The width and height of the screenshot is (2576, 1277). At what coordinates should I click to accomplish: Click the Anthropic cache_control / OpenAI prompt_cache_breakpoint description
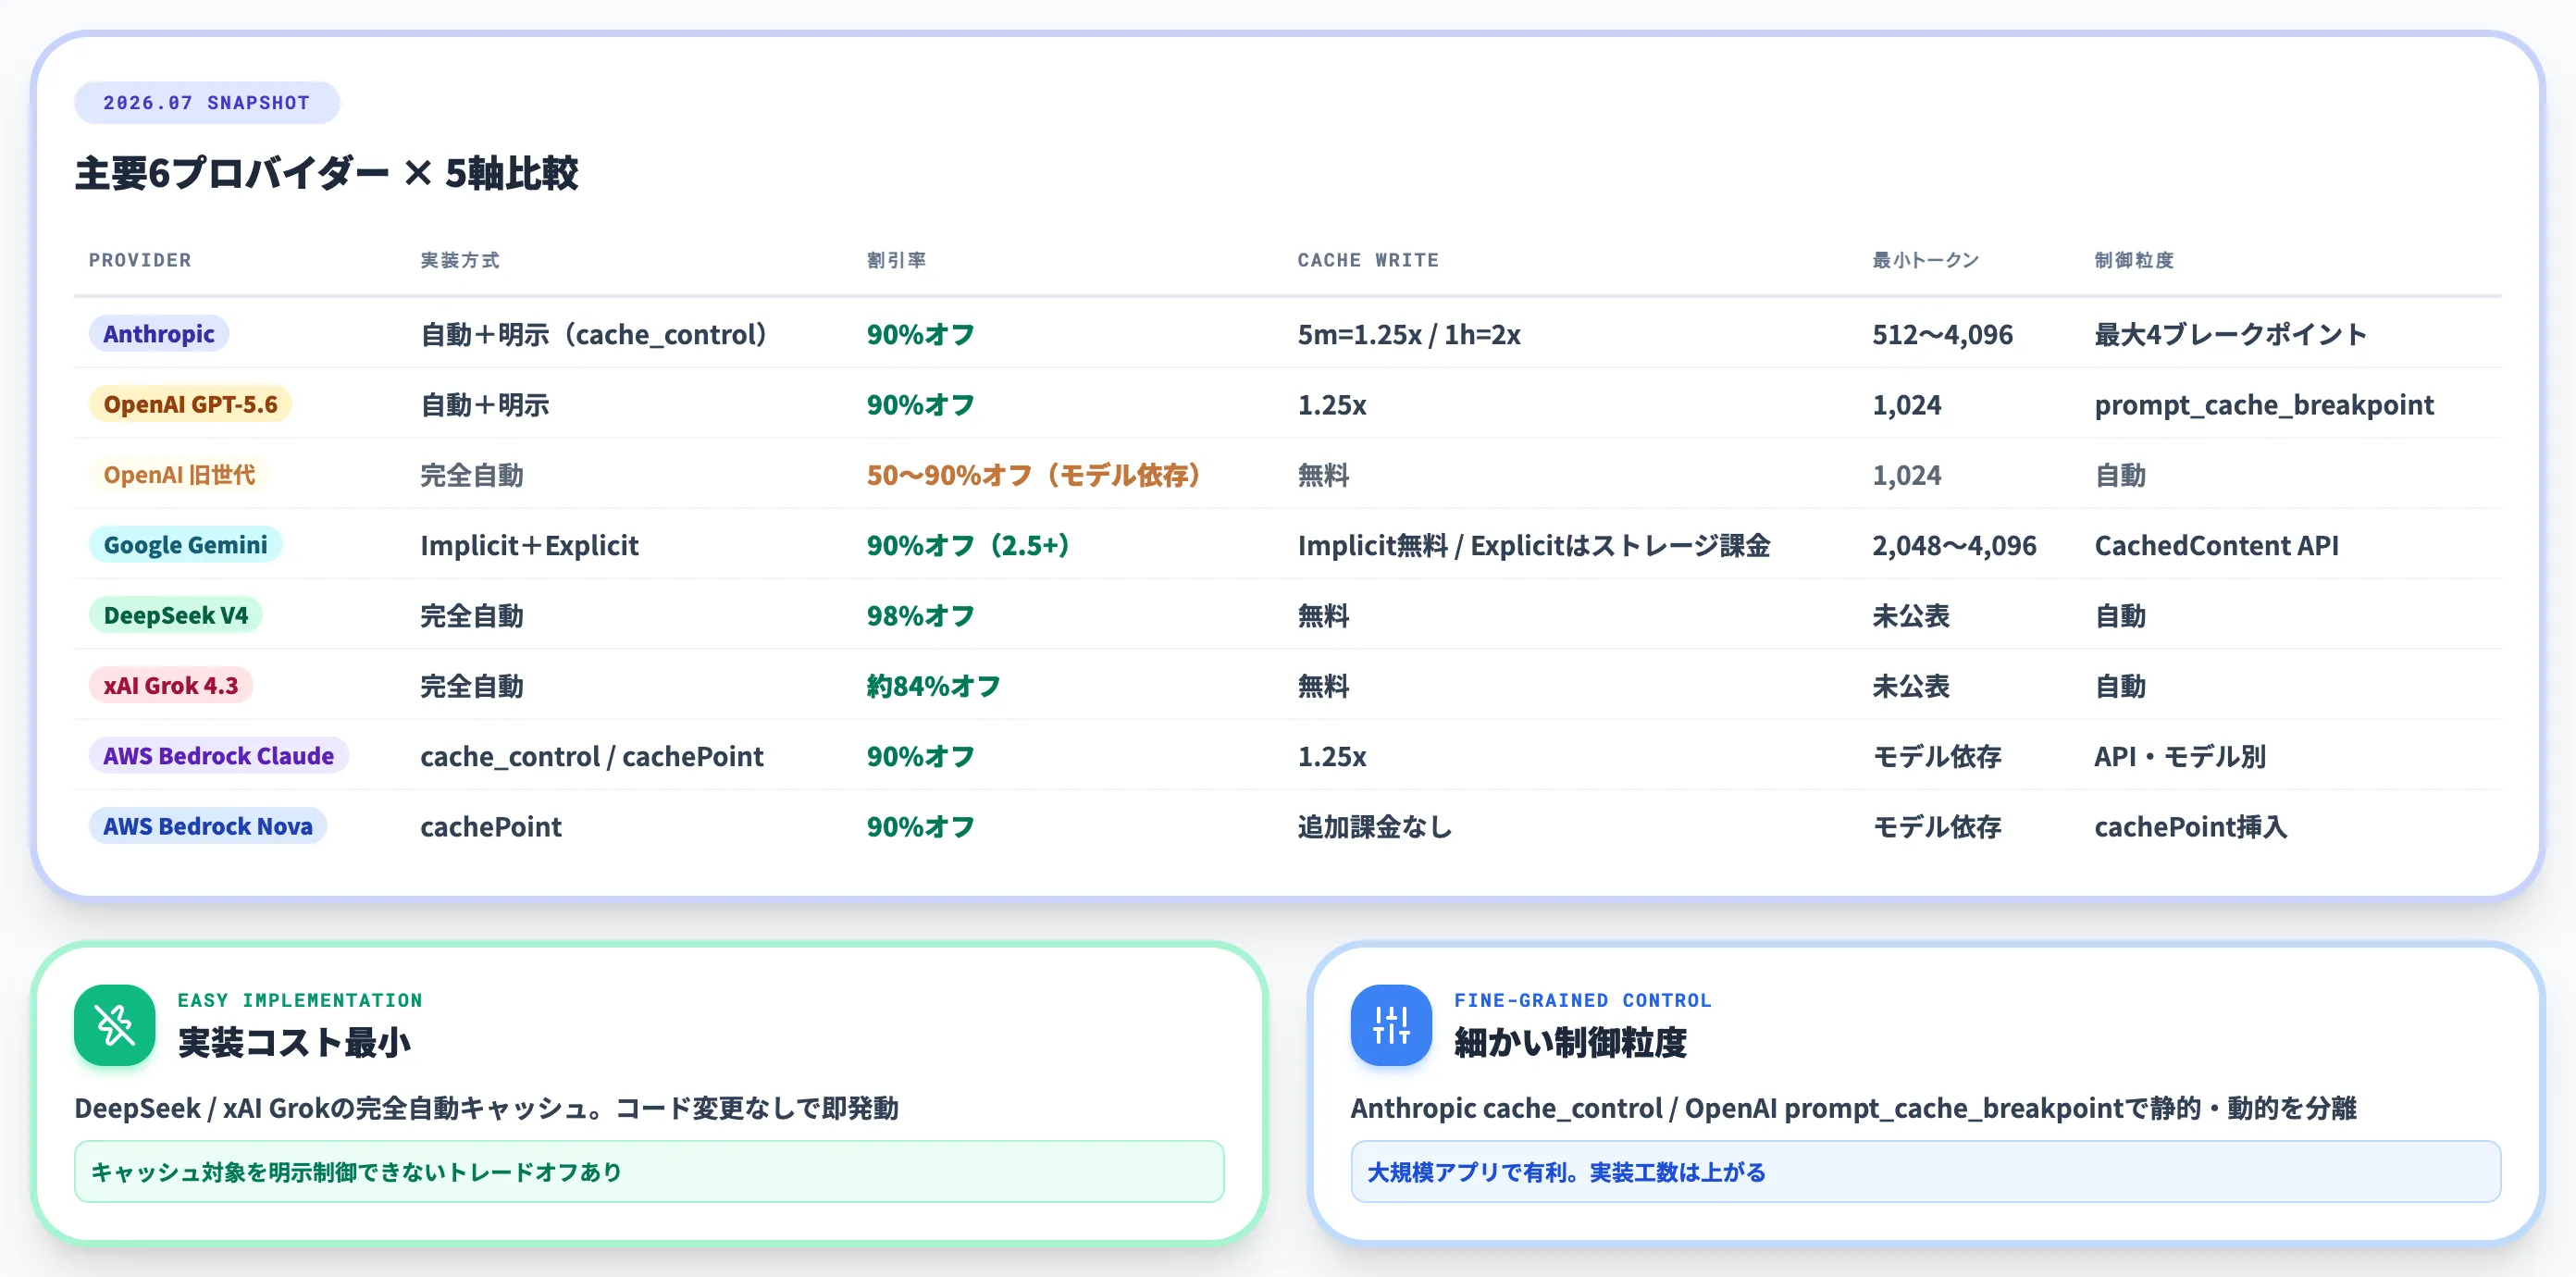(1853, 1108)
